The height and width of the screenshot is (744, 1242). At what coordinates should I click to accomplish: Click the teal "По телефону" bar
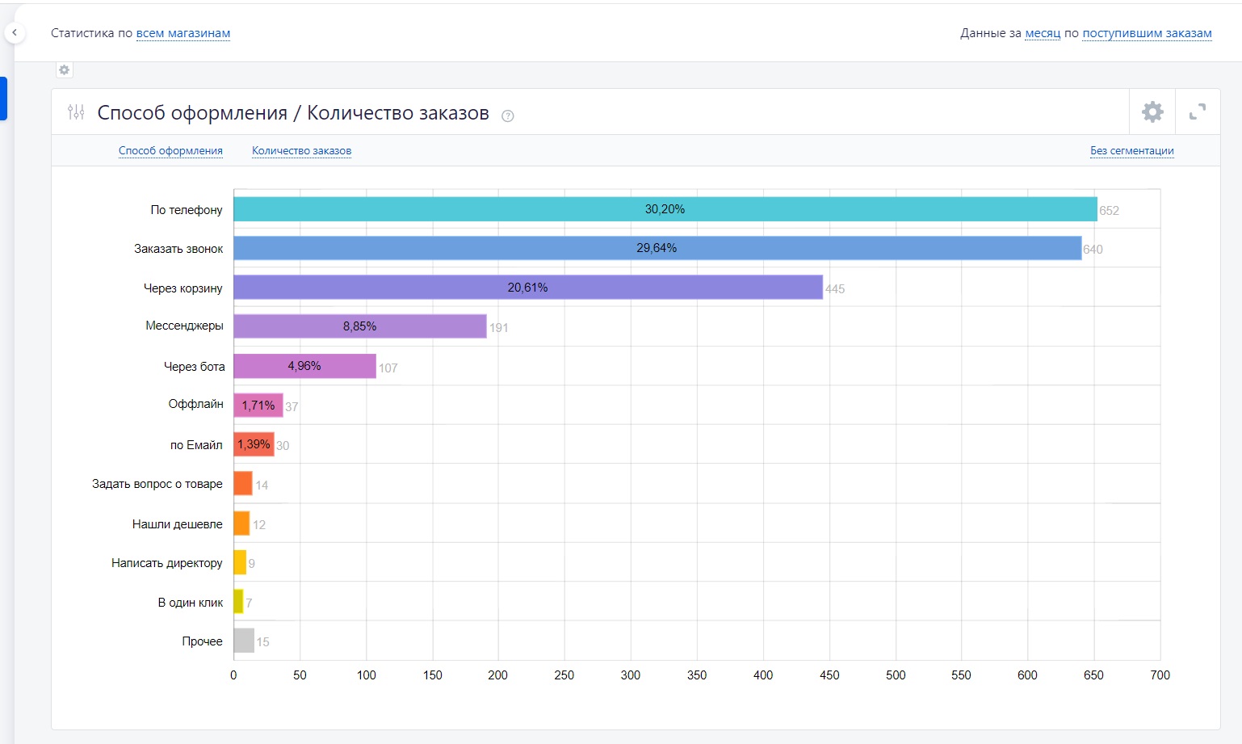[665, 209]
